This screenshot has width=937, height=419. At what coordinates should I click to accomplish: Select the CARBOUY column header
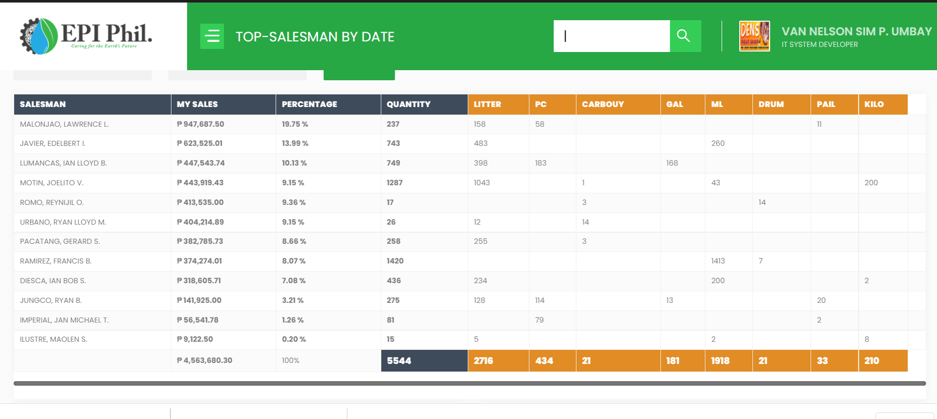pyautogui.click(x=618, y=104)
